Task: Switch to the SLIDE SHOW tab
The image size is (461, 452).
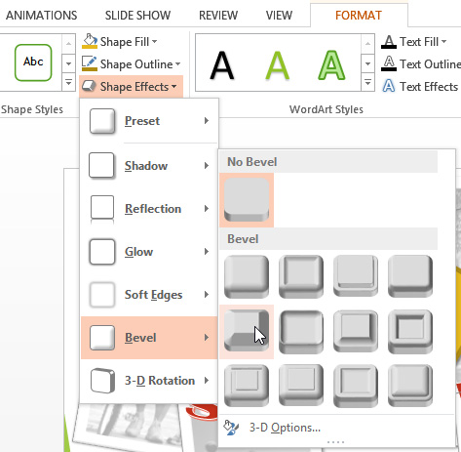Action: click(137, 16)
